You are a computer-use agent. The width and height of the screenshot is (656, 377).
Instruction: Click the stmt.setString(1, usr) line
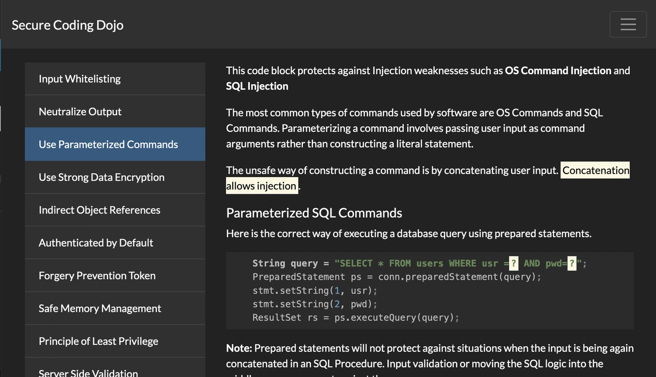point(315,290)
